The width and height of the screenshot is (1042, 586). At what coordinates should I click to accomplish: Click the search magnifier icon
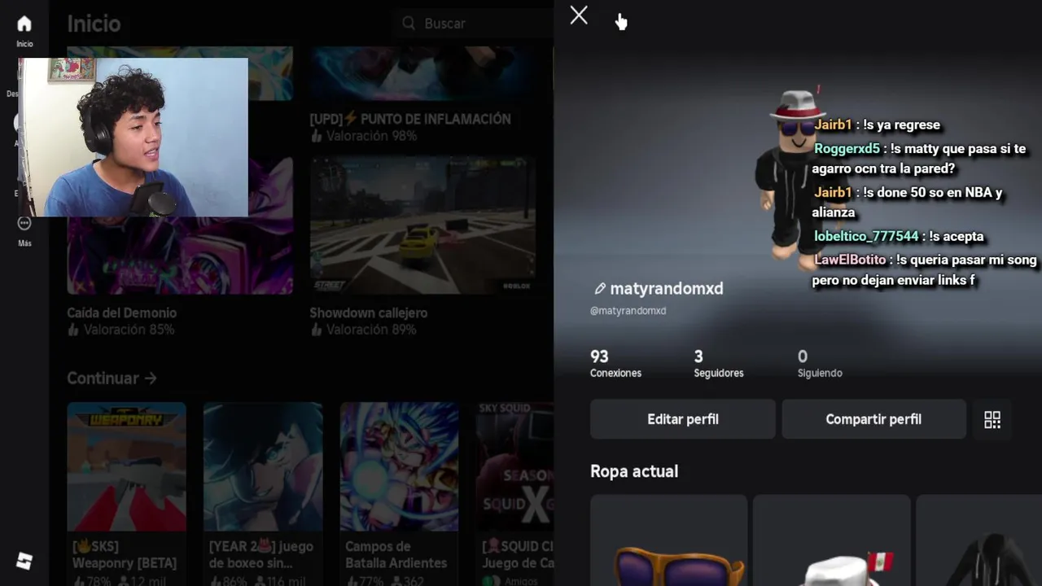point(409,24)
